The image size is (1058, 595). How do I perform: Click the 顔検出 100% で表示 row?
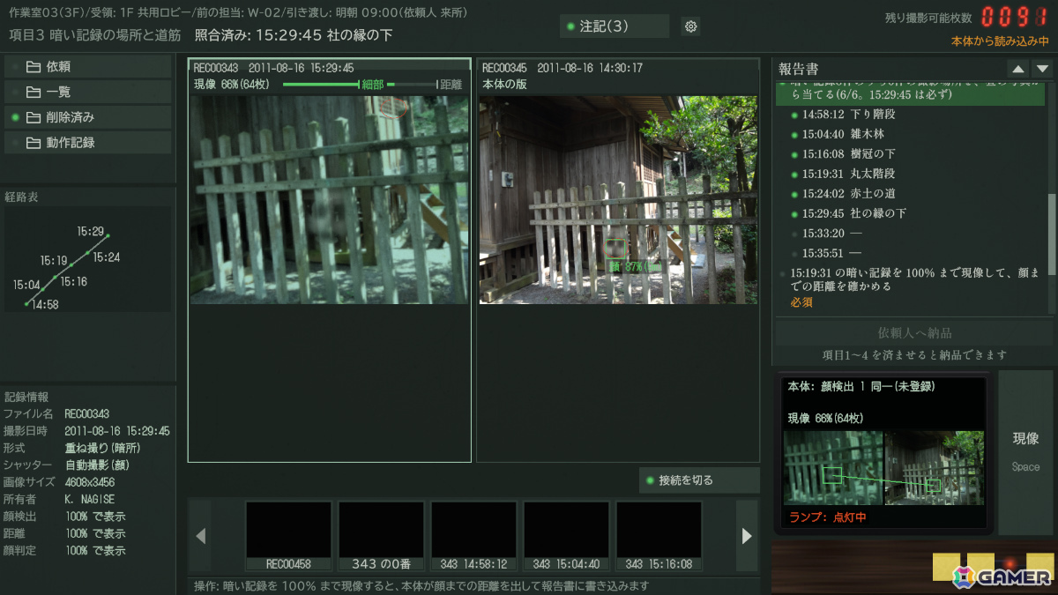(x=87, y=517)
